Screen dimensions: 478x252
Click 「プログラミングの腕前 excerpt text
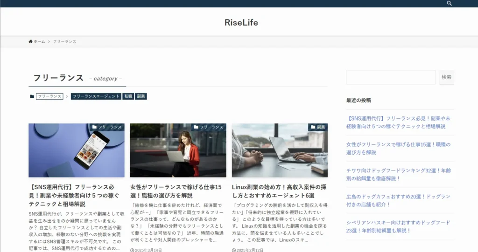[280, 223]
